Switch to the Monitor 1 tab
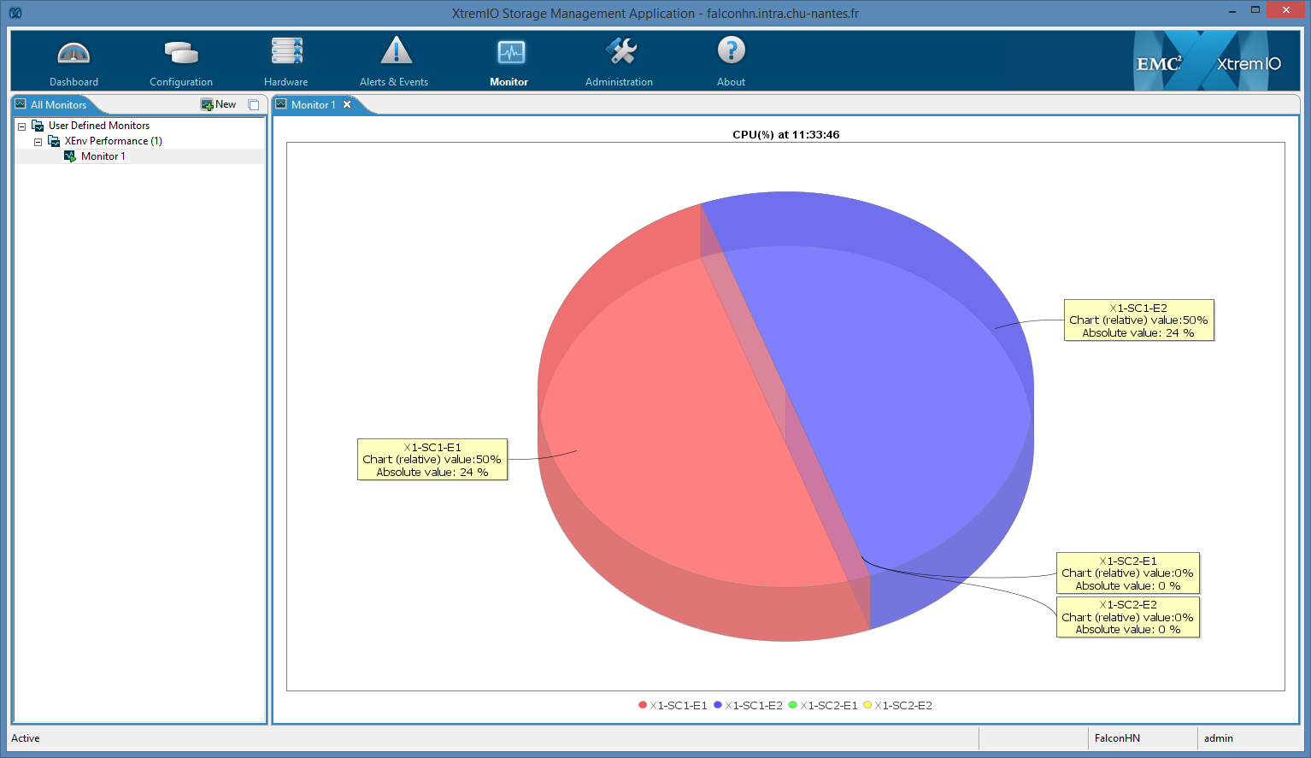Screen dimensions: 1311x758 point(313,105)
